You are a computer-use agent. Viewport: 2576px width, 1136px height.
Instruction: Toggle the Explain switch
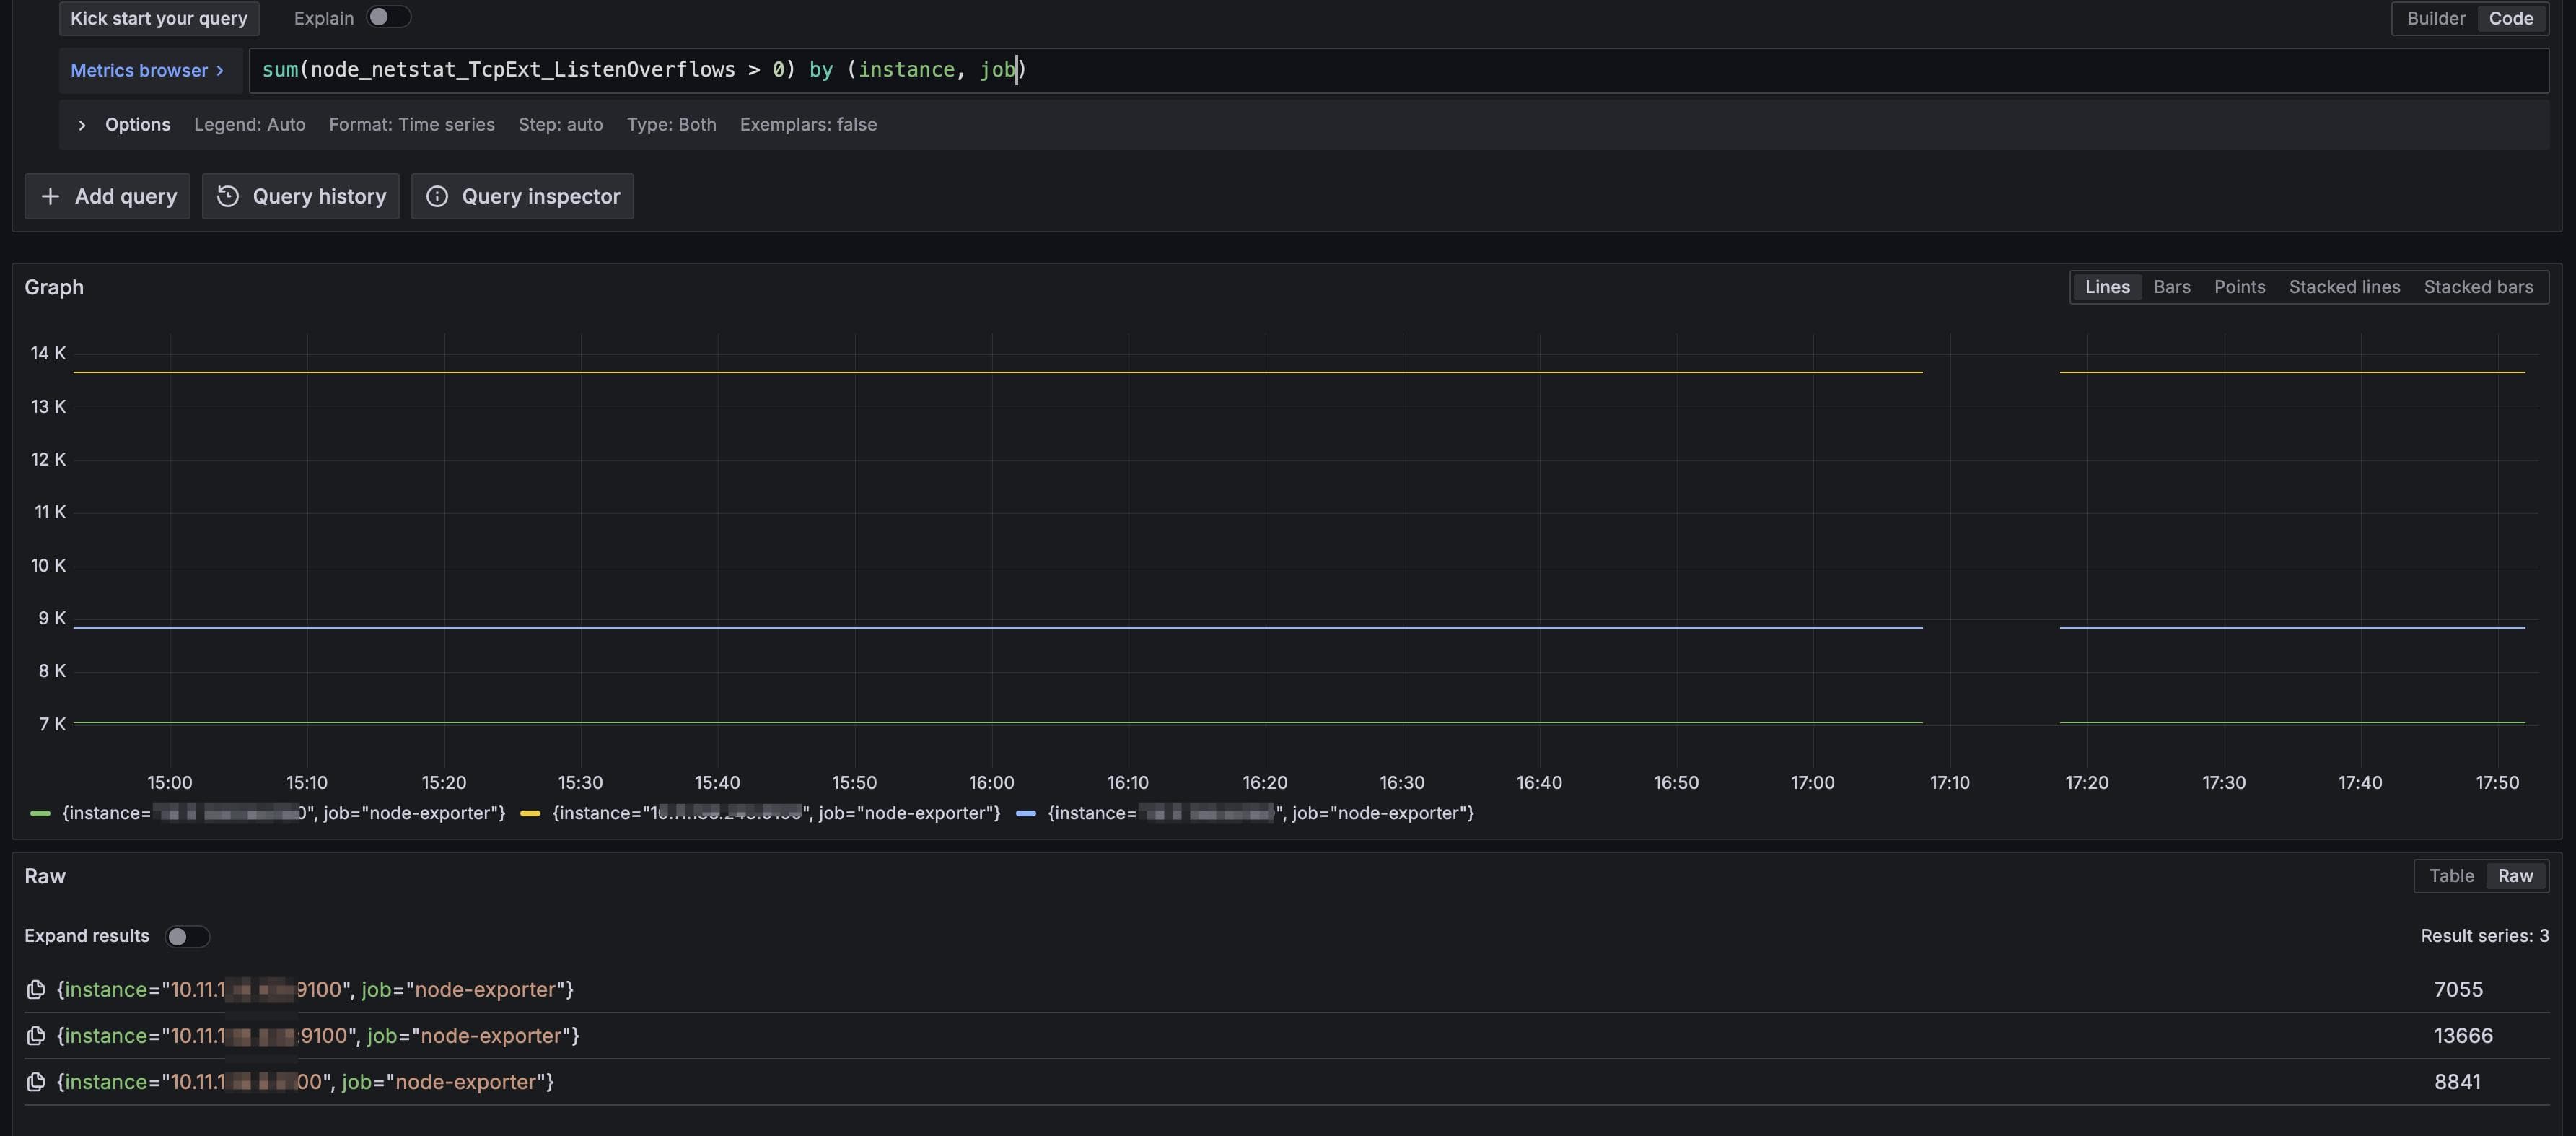388,17
